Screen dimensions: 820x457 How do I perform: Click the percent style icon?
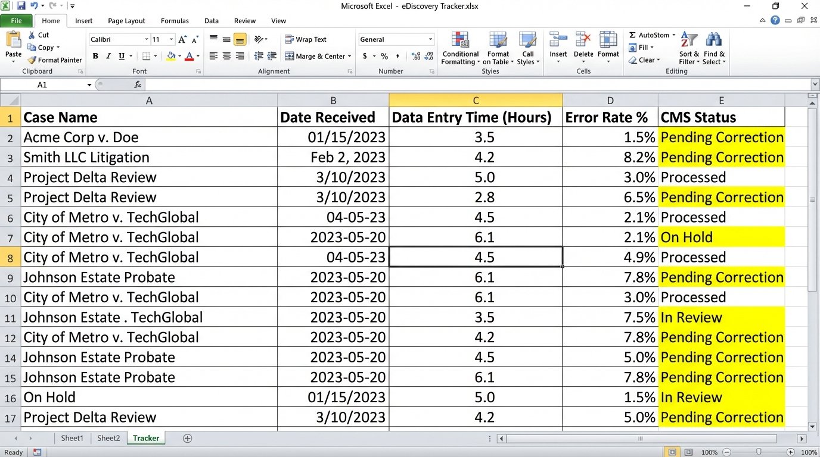[x=384, y=57]
